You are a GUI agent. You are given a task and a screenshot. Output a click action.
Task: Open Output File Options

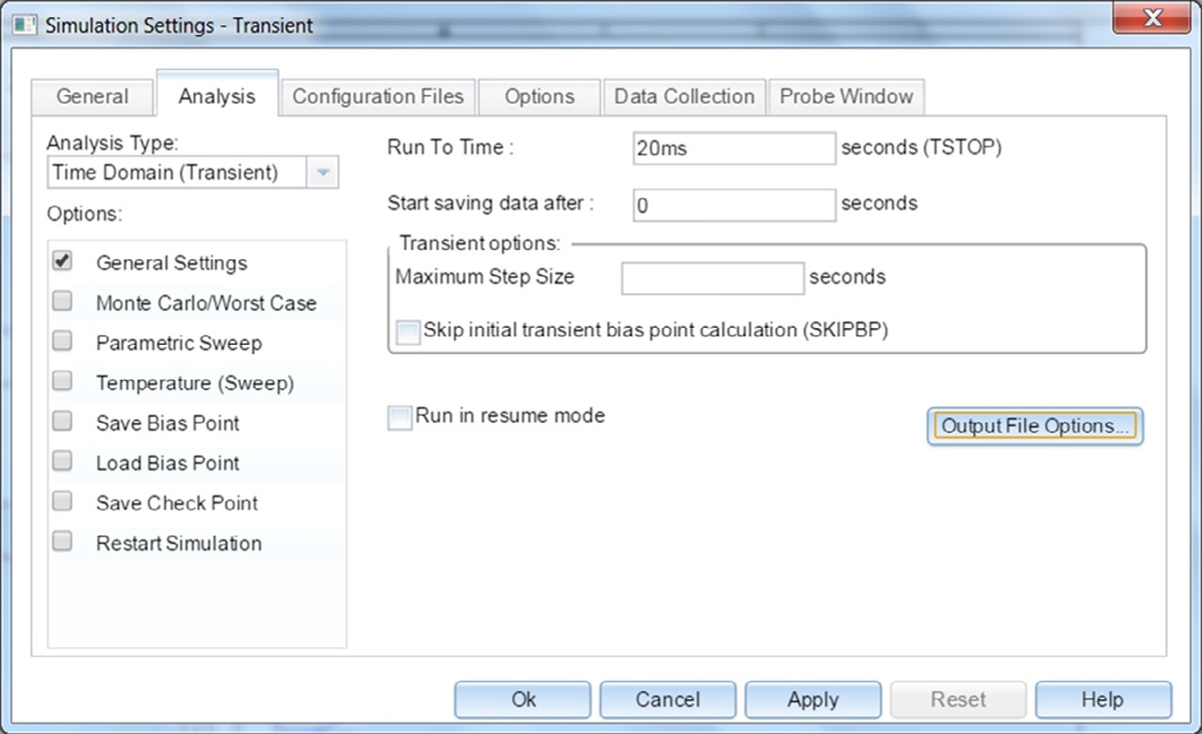tap(1034, 426)
